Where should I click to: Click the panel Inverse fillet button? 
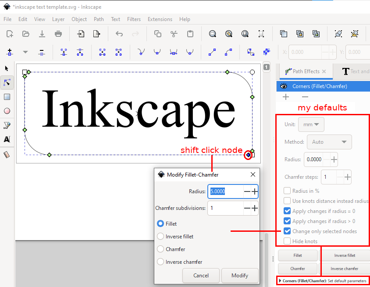click(345, 255)
